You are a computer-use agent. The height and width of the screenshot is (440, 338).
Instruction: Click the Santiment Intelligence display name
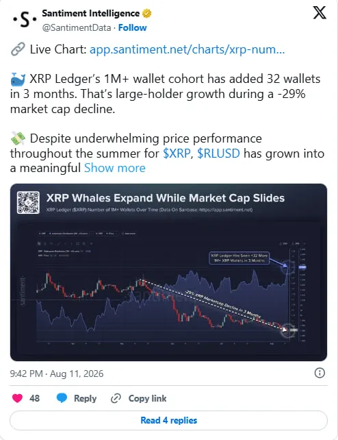(91, 13)
